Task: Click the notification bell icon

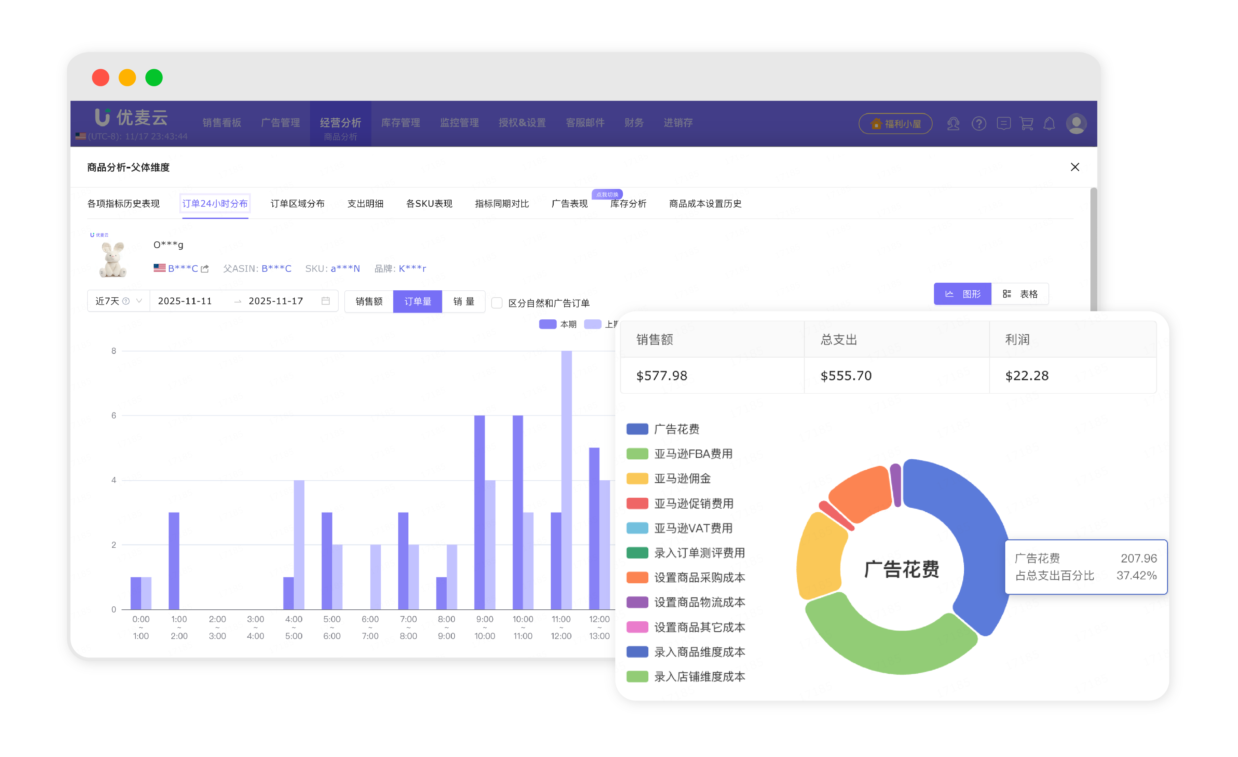Action: tap(1049, 124)
